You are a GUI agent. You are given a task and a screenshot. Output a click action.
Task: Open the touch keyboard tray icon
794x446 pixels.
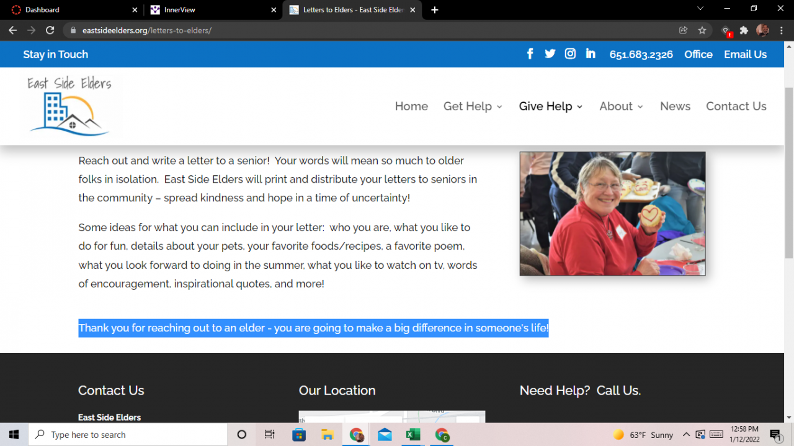click(x=716, y=434)
